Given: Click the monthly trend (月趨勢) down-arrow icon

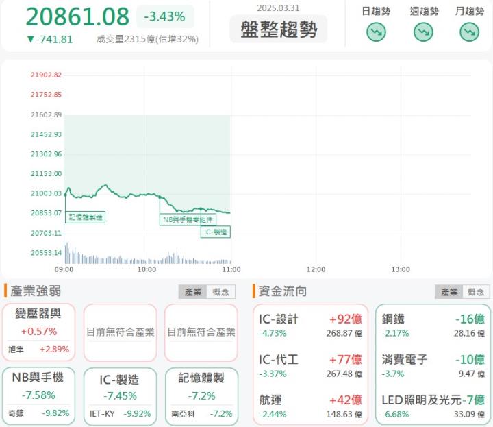Looking at the screenshot, I should pos(469,32).
